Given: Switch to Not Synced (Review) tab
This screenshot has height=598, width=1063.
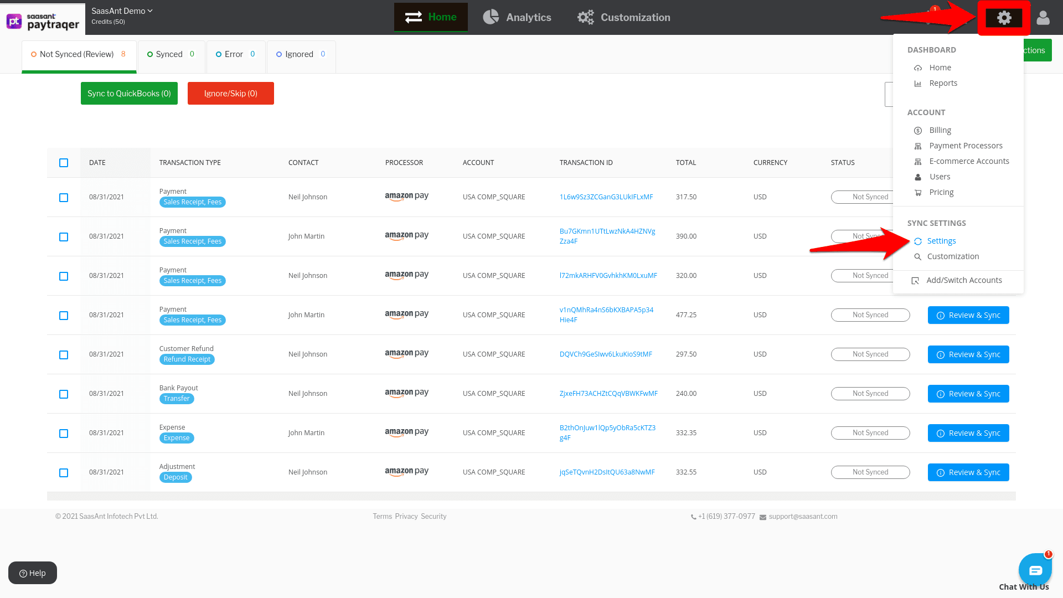Looking at the screenshot, I should pos(79,56).
